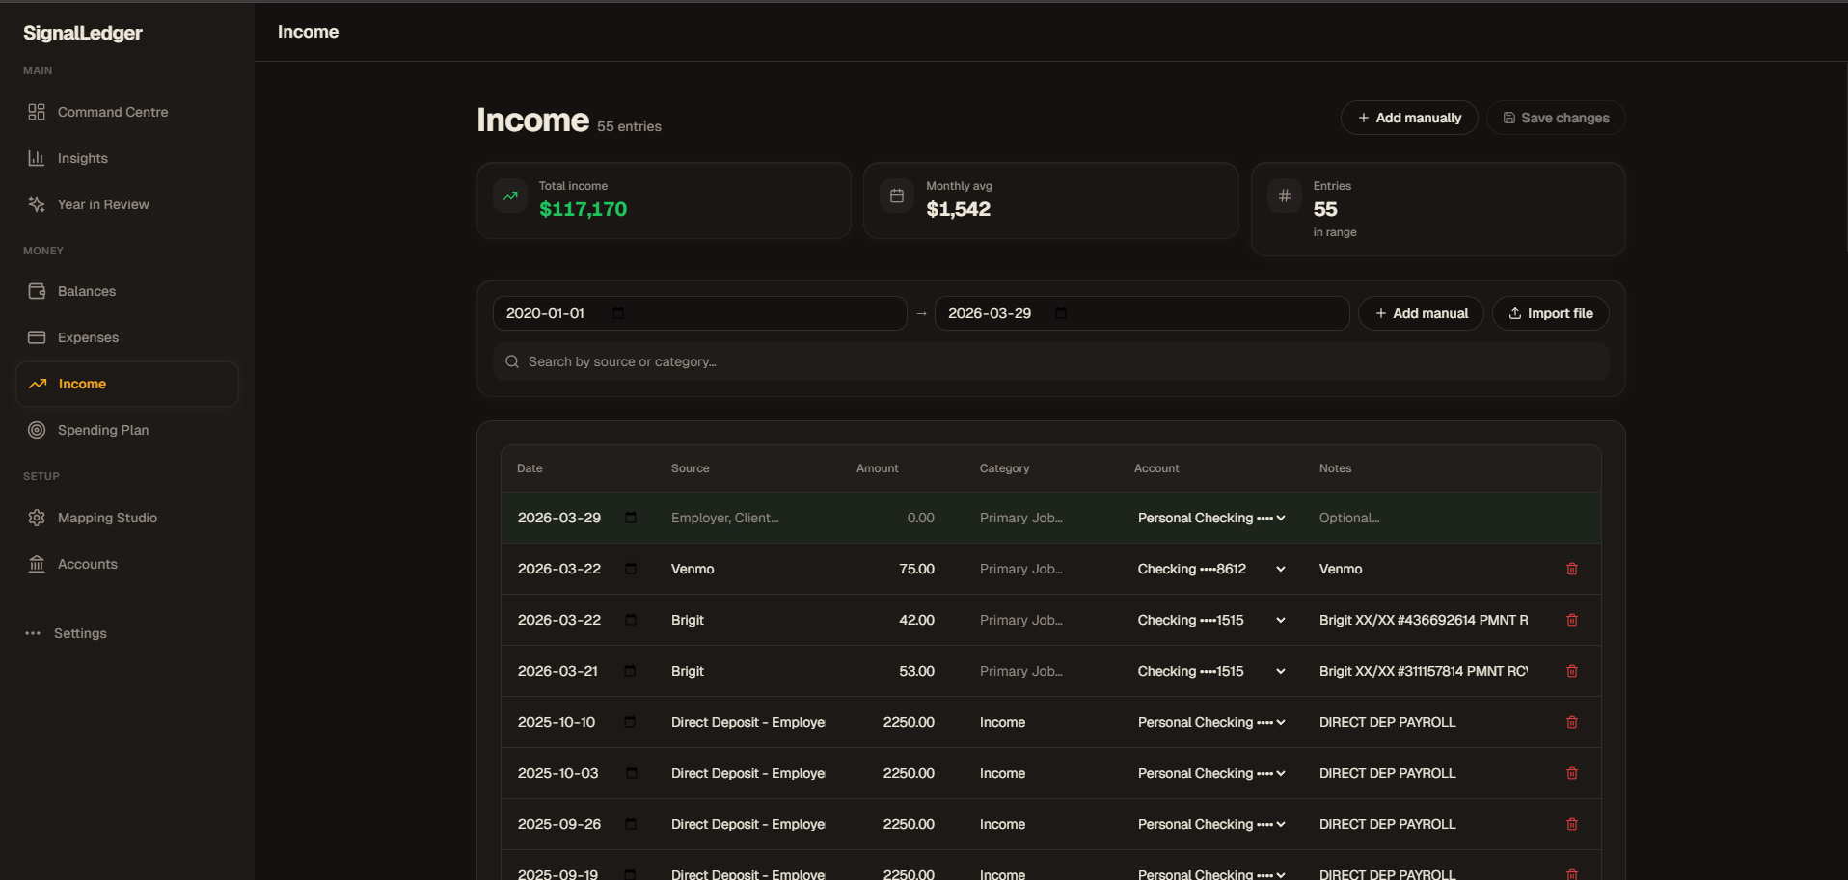This screenshot has width=1848, height=880.
Task: Click the Save changes button
Action: pyautogui.click(x=1555, y=118)
